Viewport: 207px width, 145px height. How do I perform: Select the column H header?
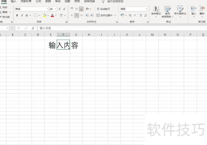(89, 35)
